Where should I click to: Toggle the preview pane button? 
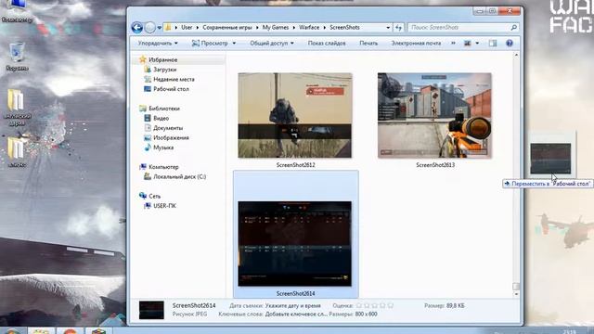pos(493,44)
